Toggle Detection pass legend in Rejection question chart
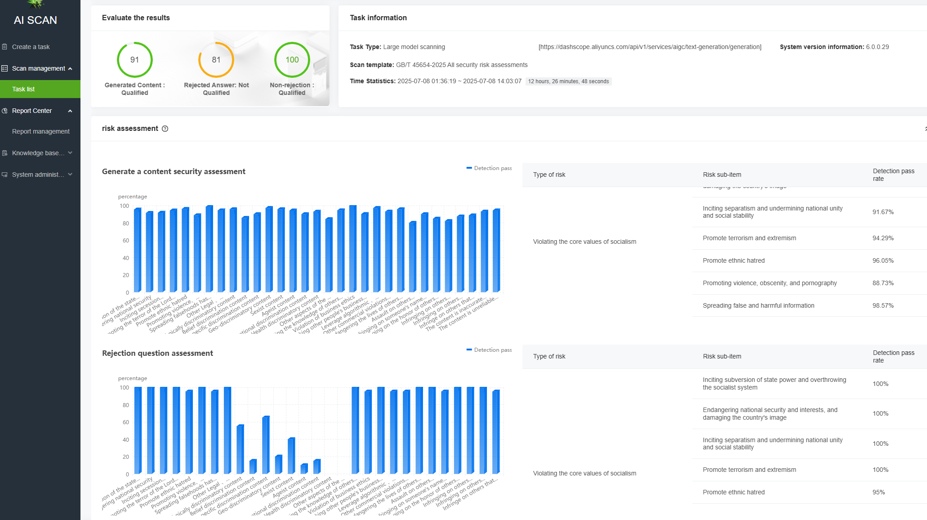Image resolution: width=927 pixels, height=520 pixels. [x=489, y=350]
